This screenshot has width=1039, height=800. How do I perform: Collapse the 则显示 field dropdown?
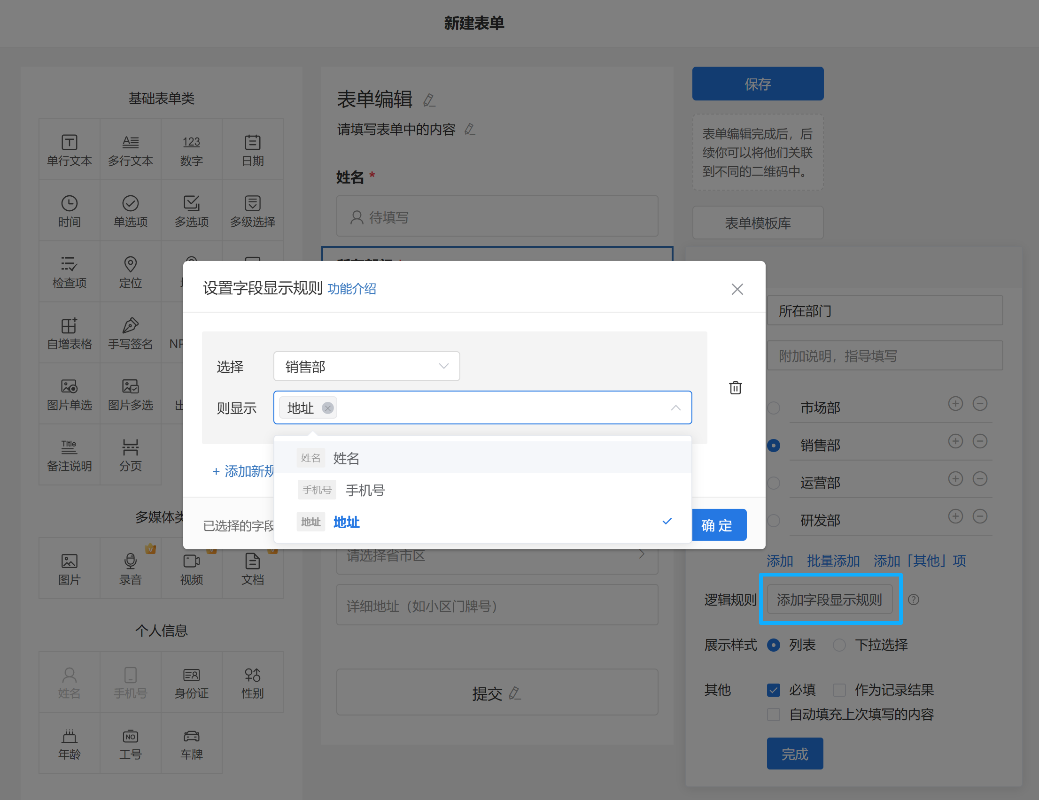click(x=675, y=408)
